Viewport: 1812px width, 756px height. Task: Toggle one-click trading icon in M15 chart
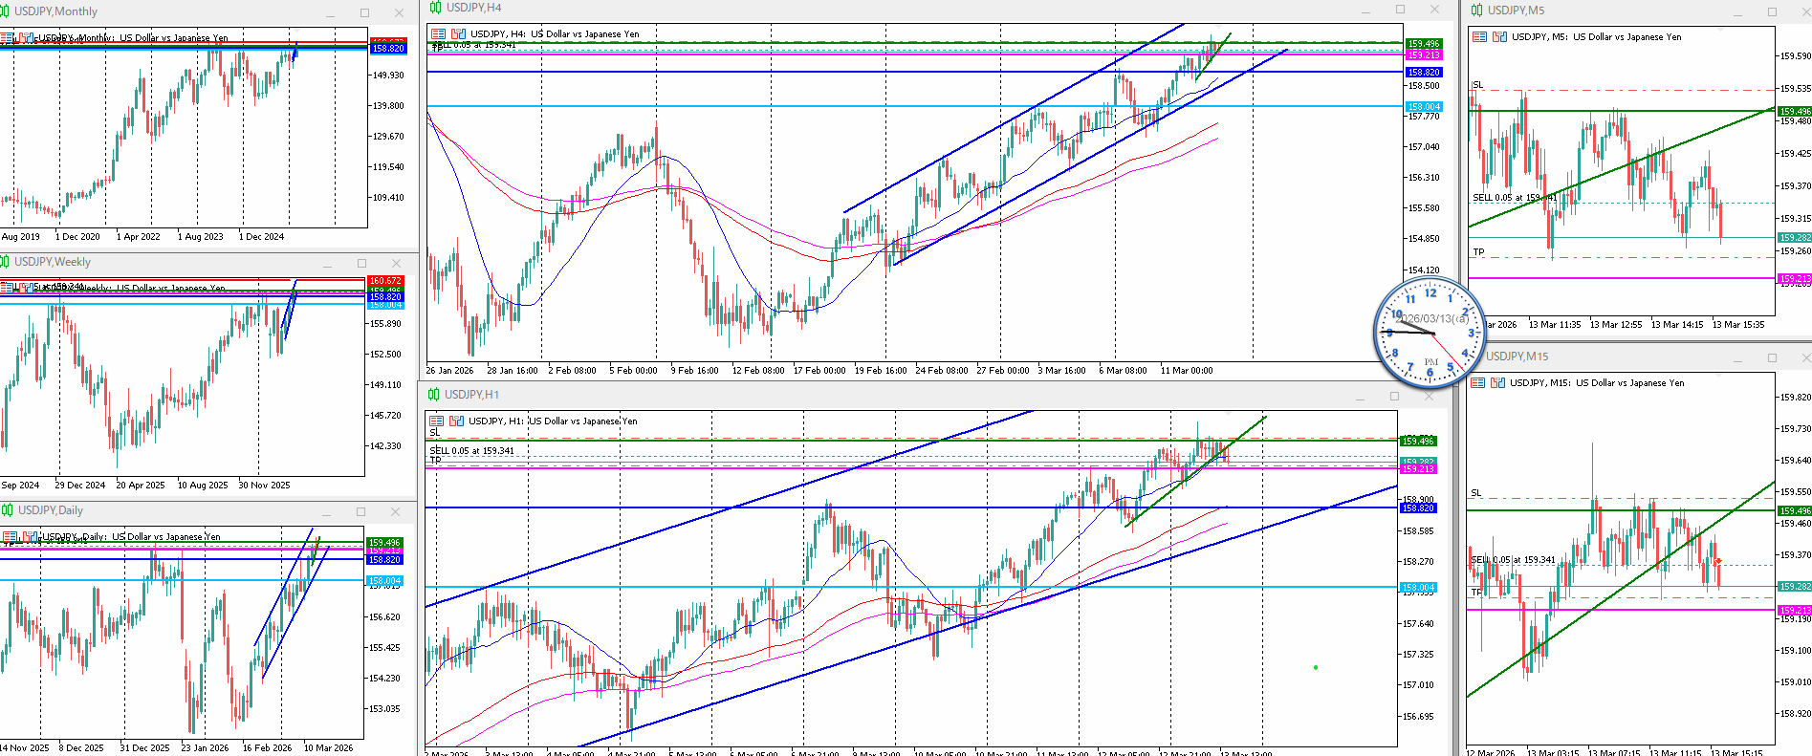tap(1497, 383)
